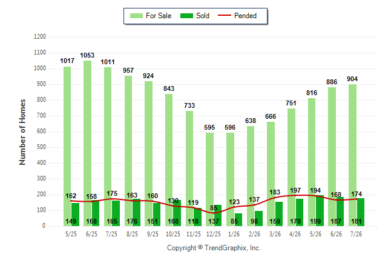Select the Pended legend label
391x263 pixels.
(245, 16)
